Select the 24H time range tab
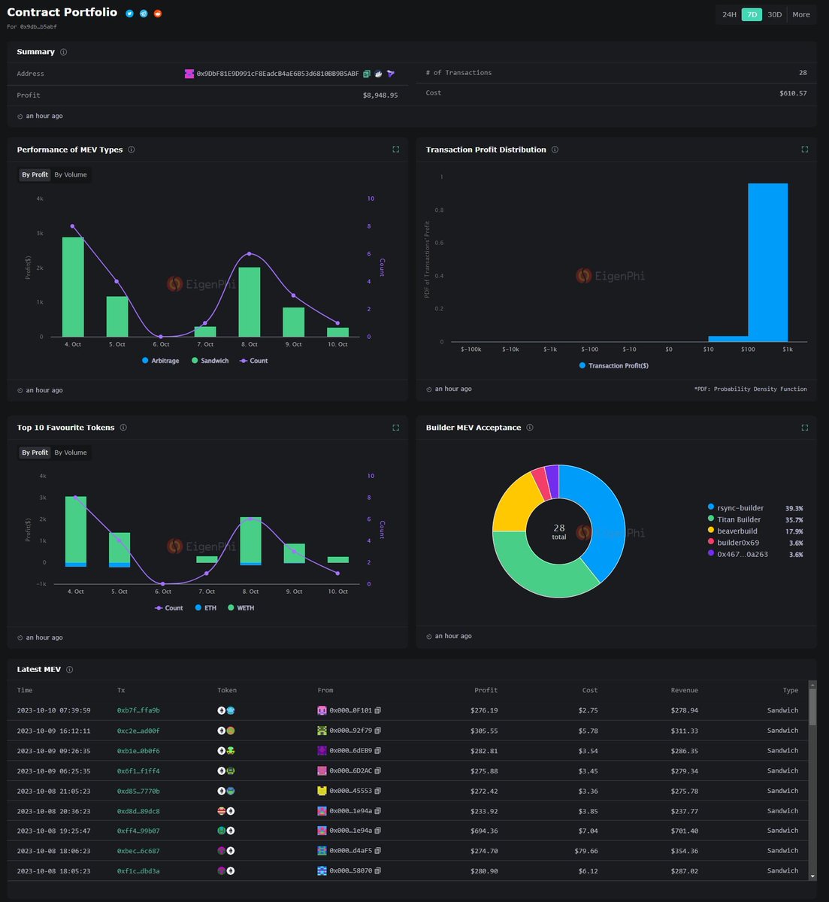This screenshot has width=829, height=902. pos(729,14)
